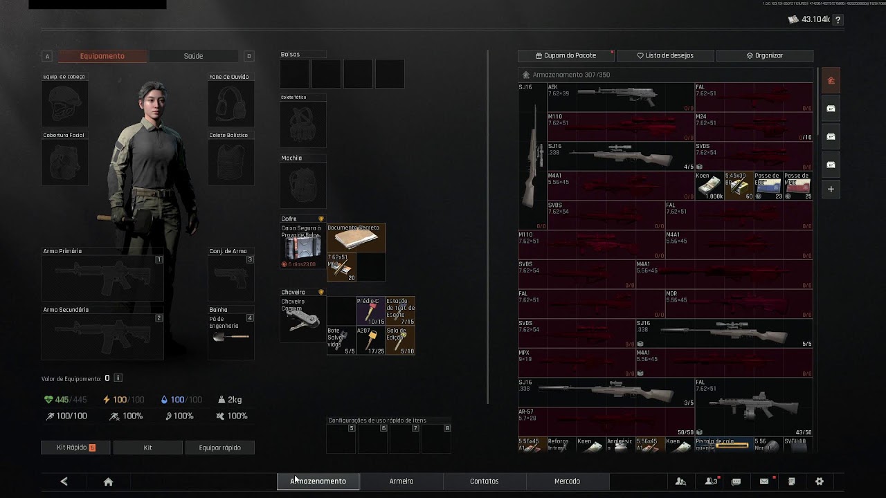Viewport: 886px width, 498px height.
Task: Select the SJ16 rifle showing 3/5
Action: click(x=606, y=392)
